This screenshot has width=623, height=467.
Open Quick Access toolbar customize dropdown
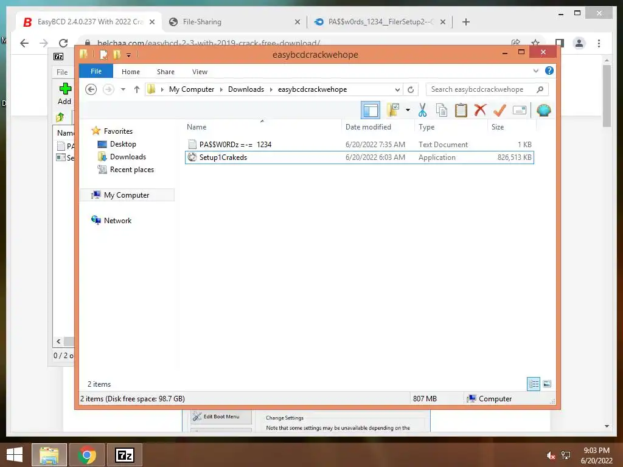point(129,55)
